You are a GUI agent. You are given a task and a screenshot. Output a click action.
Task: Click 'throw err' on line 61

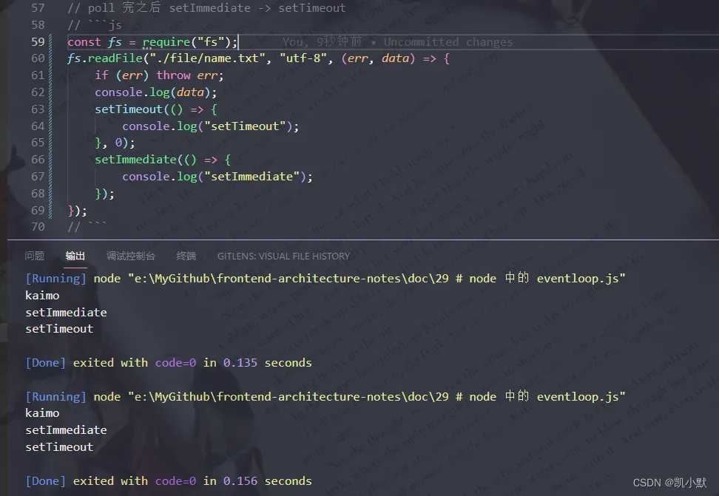(186, 75)
